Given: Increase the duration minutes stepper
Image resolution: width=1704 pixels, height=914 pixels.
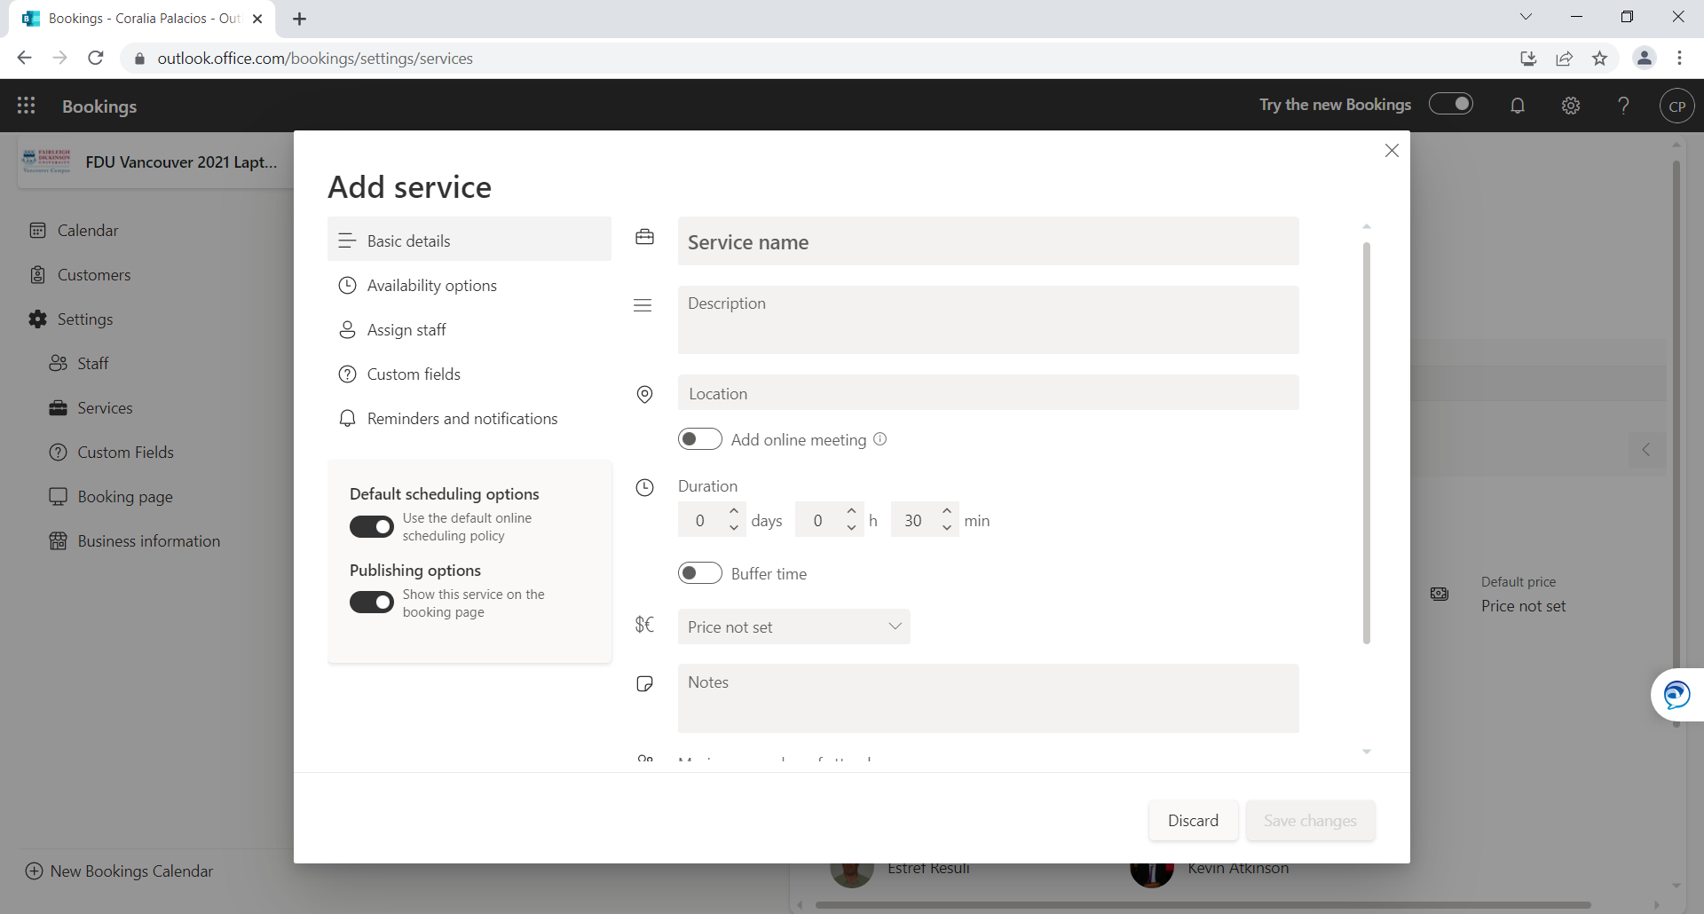Looking at the screenshot, I should pyautogui.click(x=947, y=512).
